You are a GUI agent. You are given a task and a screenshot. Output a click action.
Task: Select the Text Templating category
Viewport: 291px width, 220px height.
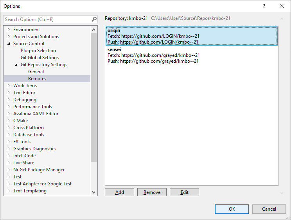(30, 191)
